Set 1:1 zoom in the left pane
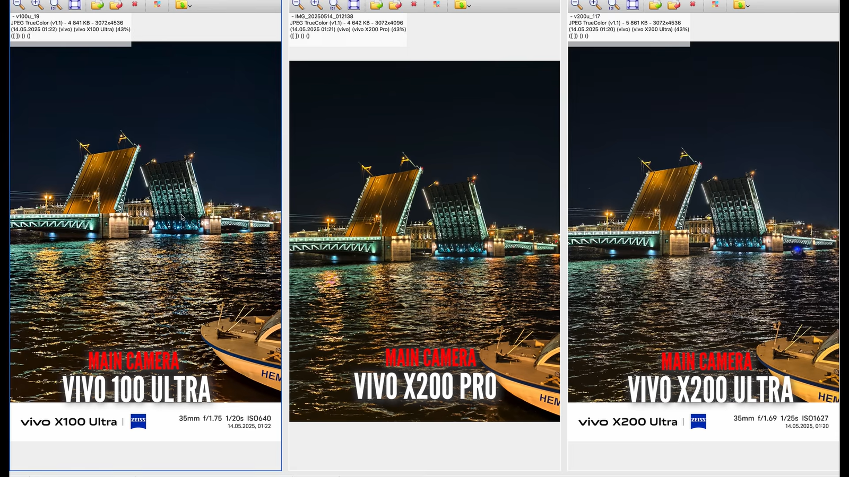 point(56,5)
